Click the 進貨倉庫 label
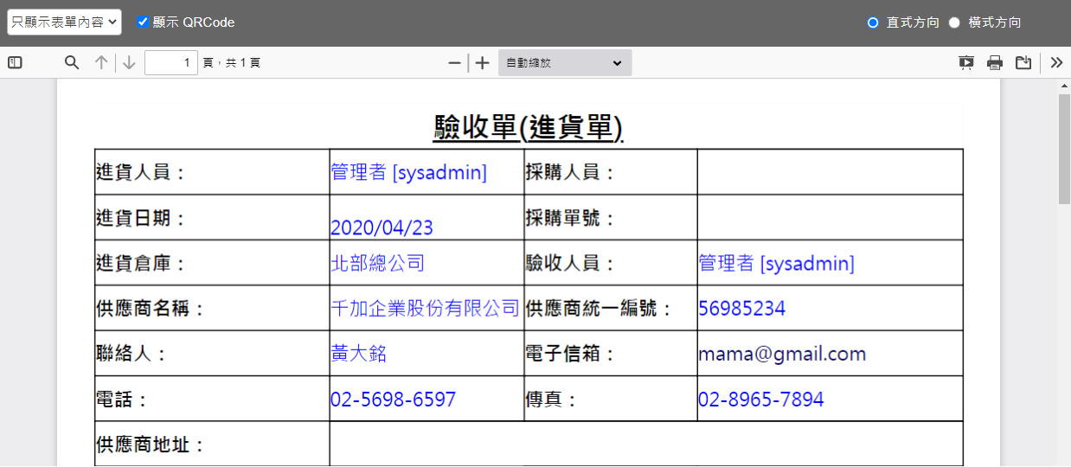Screen dimensions: 1071x467 (141, 263)
